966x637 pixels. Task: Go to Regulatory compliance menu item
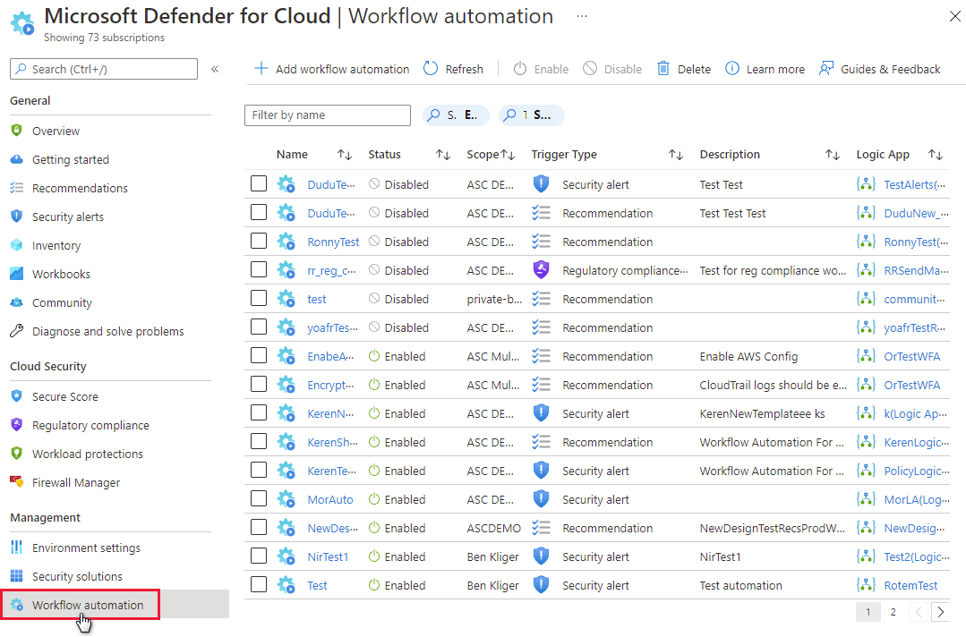click(90, 425)
